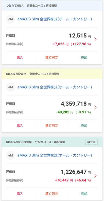Click eM icon in NISAつみたて投資枠 card
104x201 pixels.
[11, 155]
